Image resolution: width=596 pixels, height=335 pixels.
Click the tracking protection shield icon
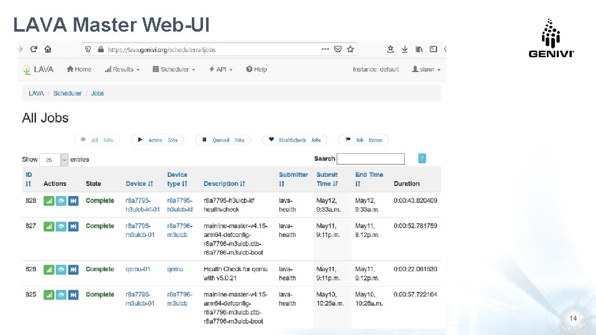(x=88, y=50)
